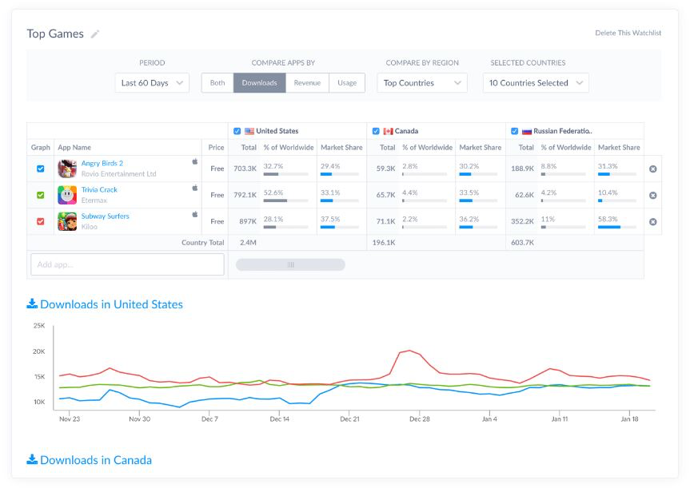Click the 37.5% market share bar for Subway Surfers

pyautogui.click(x=340, y=227)
